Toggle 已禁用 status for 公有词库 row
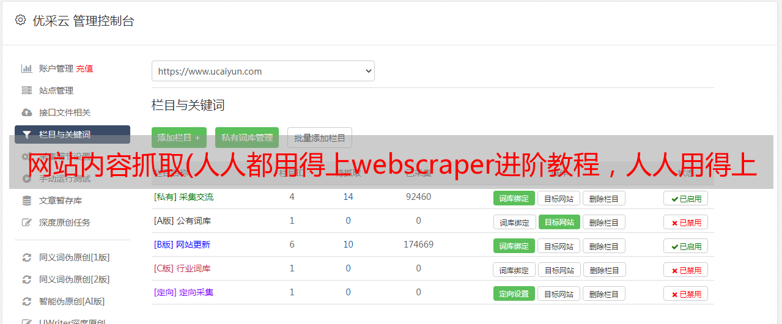 685,222
